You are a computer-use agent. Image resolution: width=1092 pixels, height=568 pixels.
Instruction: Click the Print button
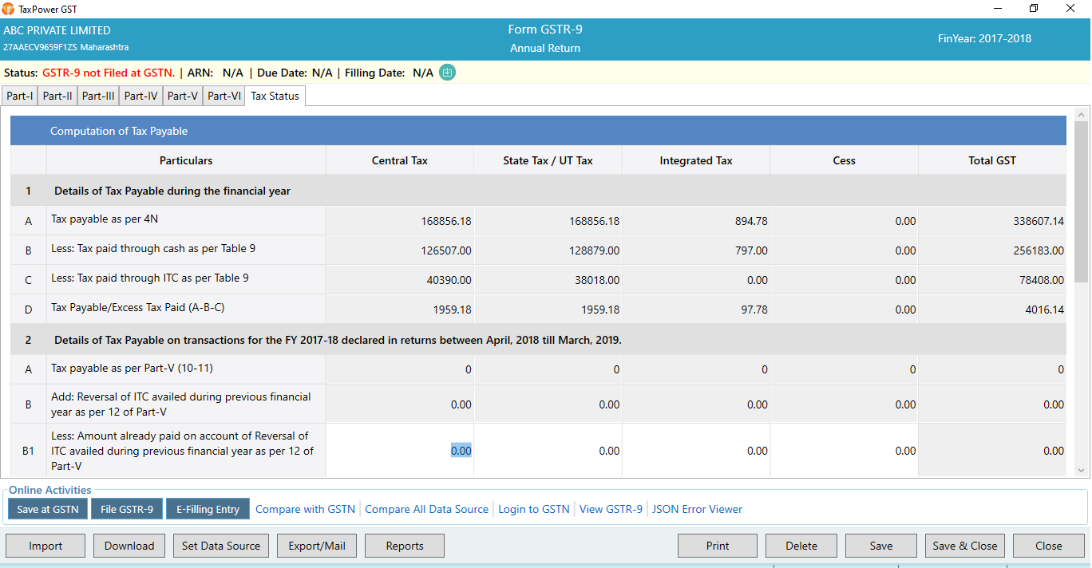[718, 546]
